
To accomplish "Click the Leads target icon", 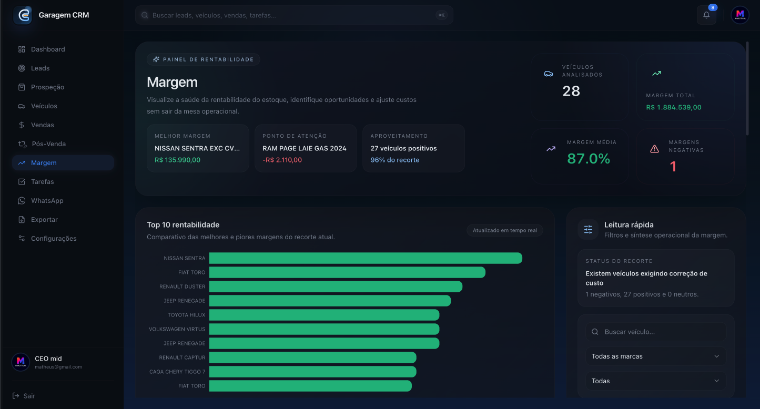I will [22, 68].
